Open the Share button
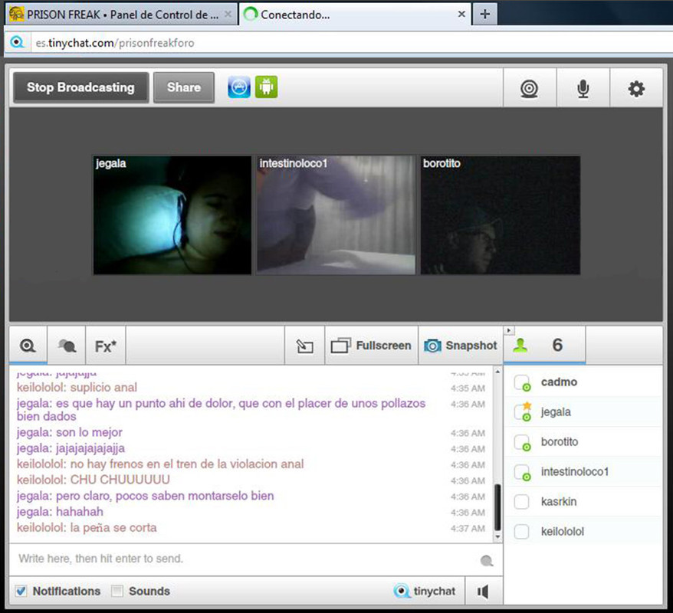Viewport: 673px width, 613px height. pos(184,87)
